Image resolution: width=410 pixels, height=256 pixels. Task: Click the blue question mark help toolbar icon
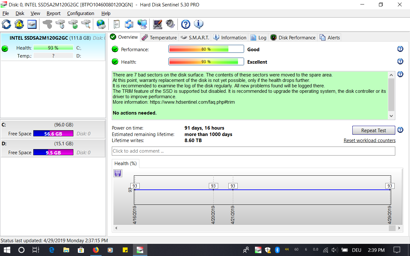pos(186,24)
